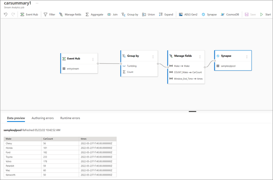Add a Group by operation from toolbar
The image size is (273, 180).
click(x=130, y=14)
